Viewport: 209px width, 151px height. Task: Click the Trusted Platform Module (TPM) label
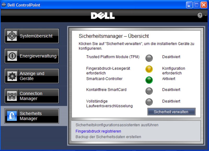[x=113, y=57]
